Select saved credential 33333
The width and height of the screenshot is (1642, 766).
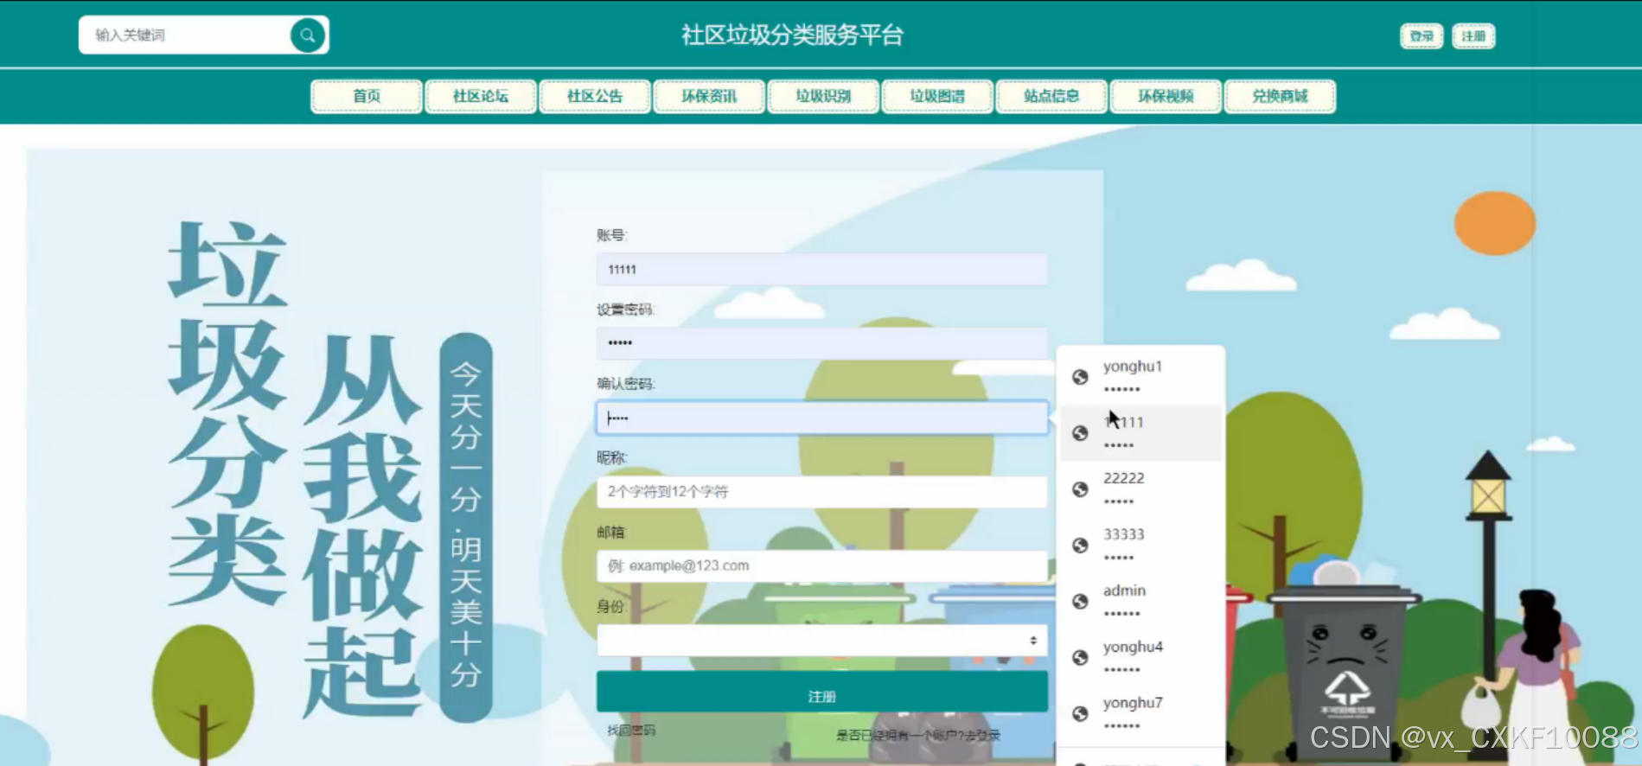coord(1140,546)
